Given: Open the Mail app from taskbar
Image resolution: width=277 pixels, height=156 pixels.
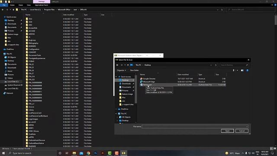Looking at the screenshot, I should point(81,153).
